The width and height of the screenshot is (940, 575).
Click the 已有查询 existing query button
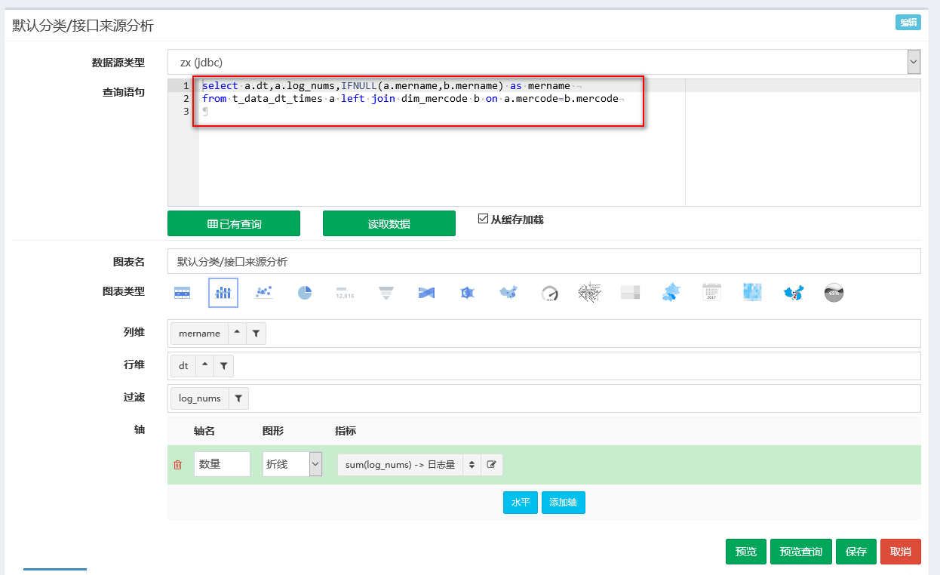coord(233,223)
